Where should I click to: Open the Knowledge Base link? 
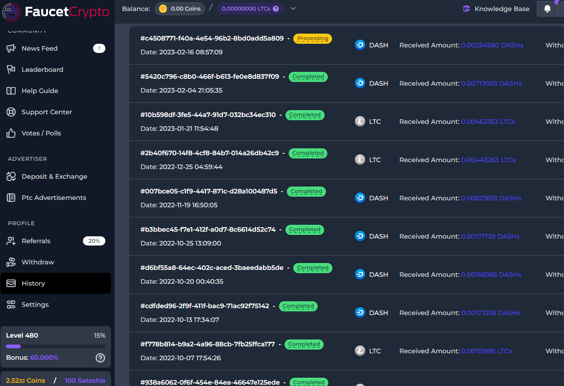pos(496,9)
